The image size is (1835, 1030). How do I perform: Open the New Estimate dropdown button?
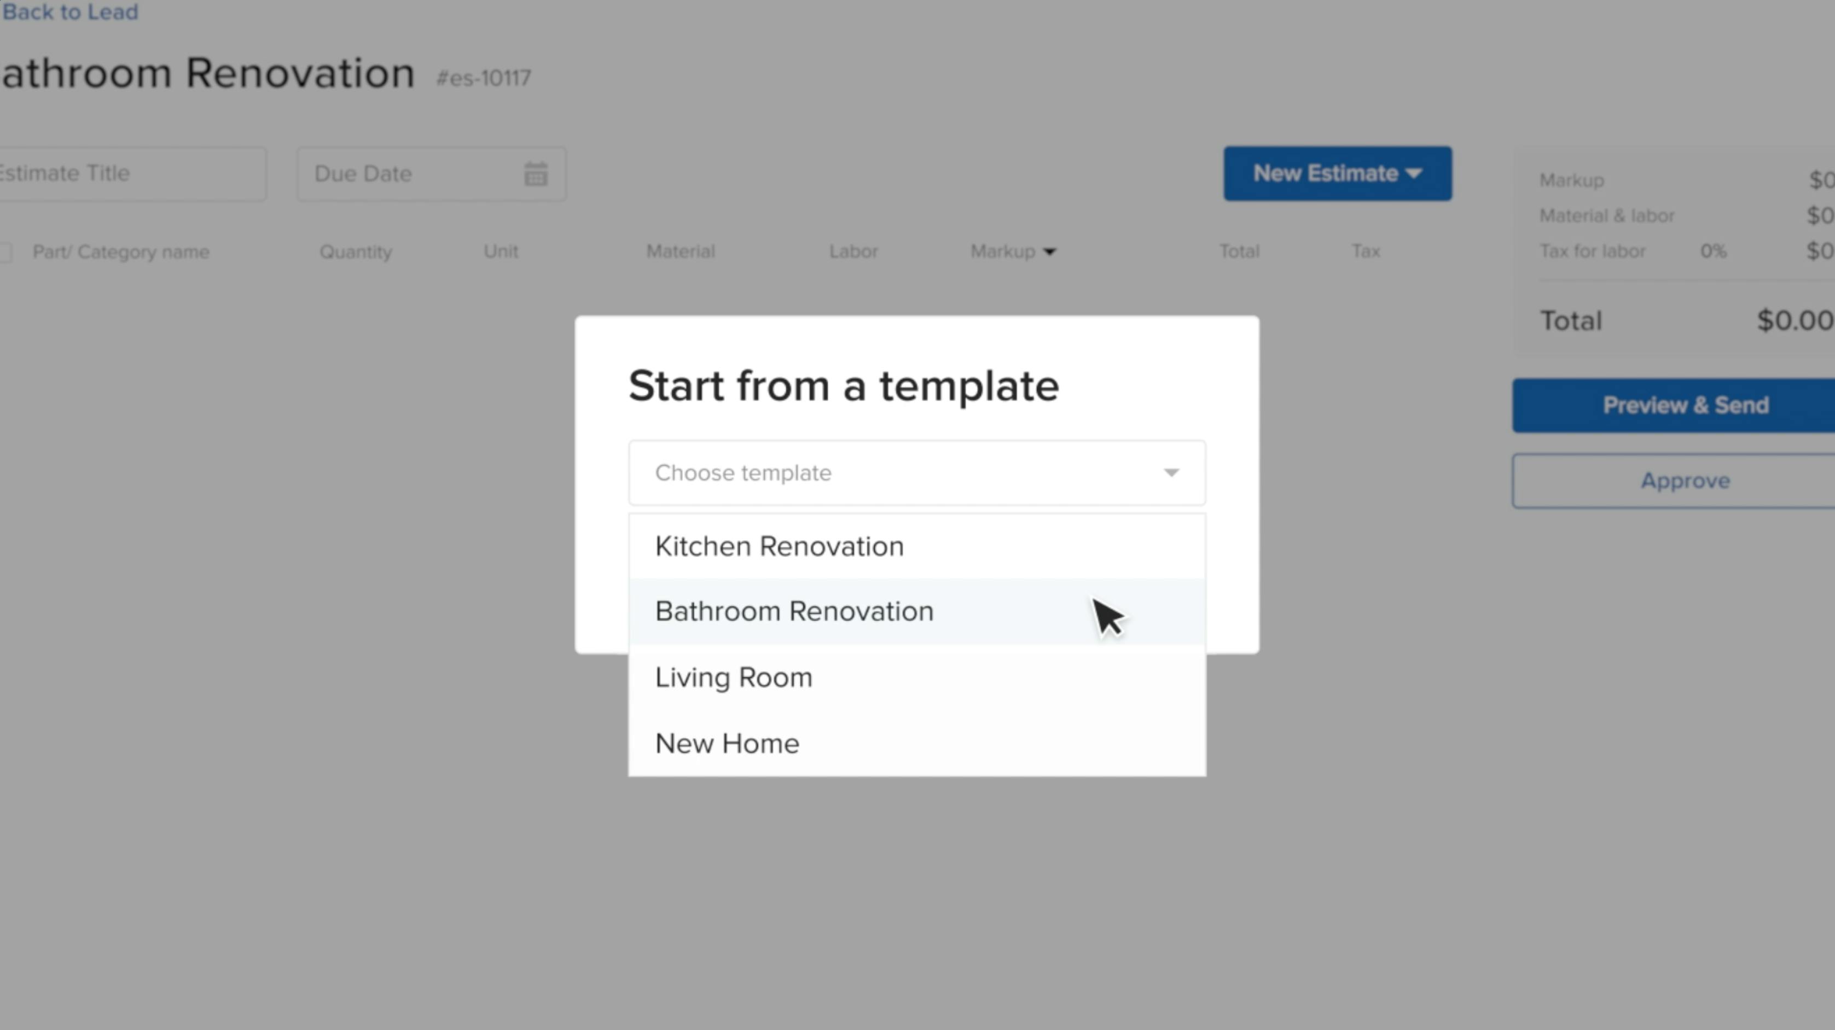tap(1337, 174)
